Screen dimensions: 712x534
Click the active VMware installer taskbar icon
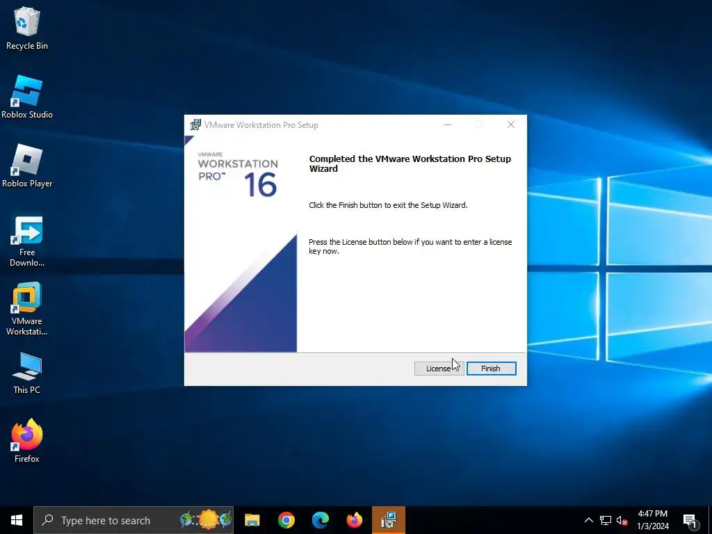tap(389, 520)
